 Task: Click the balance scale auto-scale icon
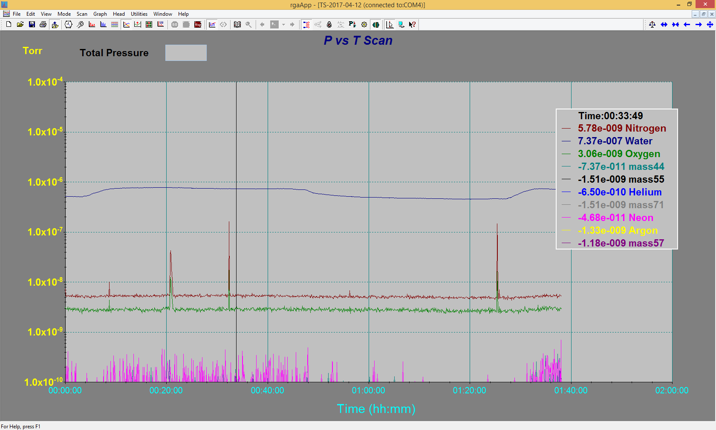click(x=652, y=25)
